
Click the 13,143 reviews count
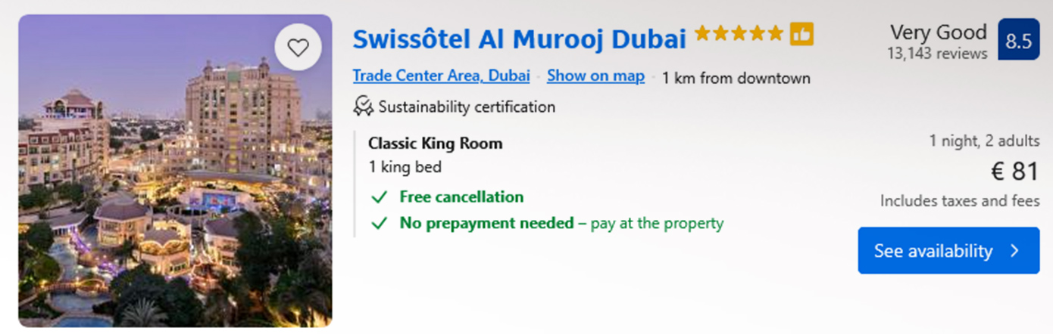937,54
